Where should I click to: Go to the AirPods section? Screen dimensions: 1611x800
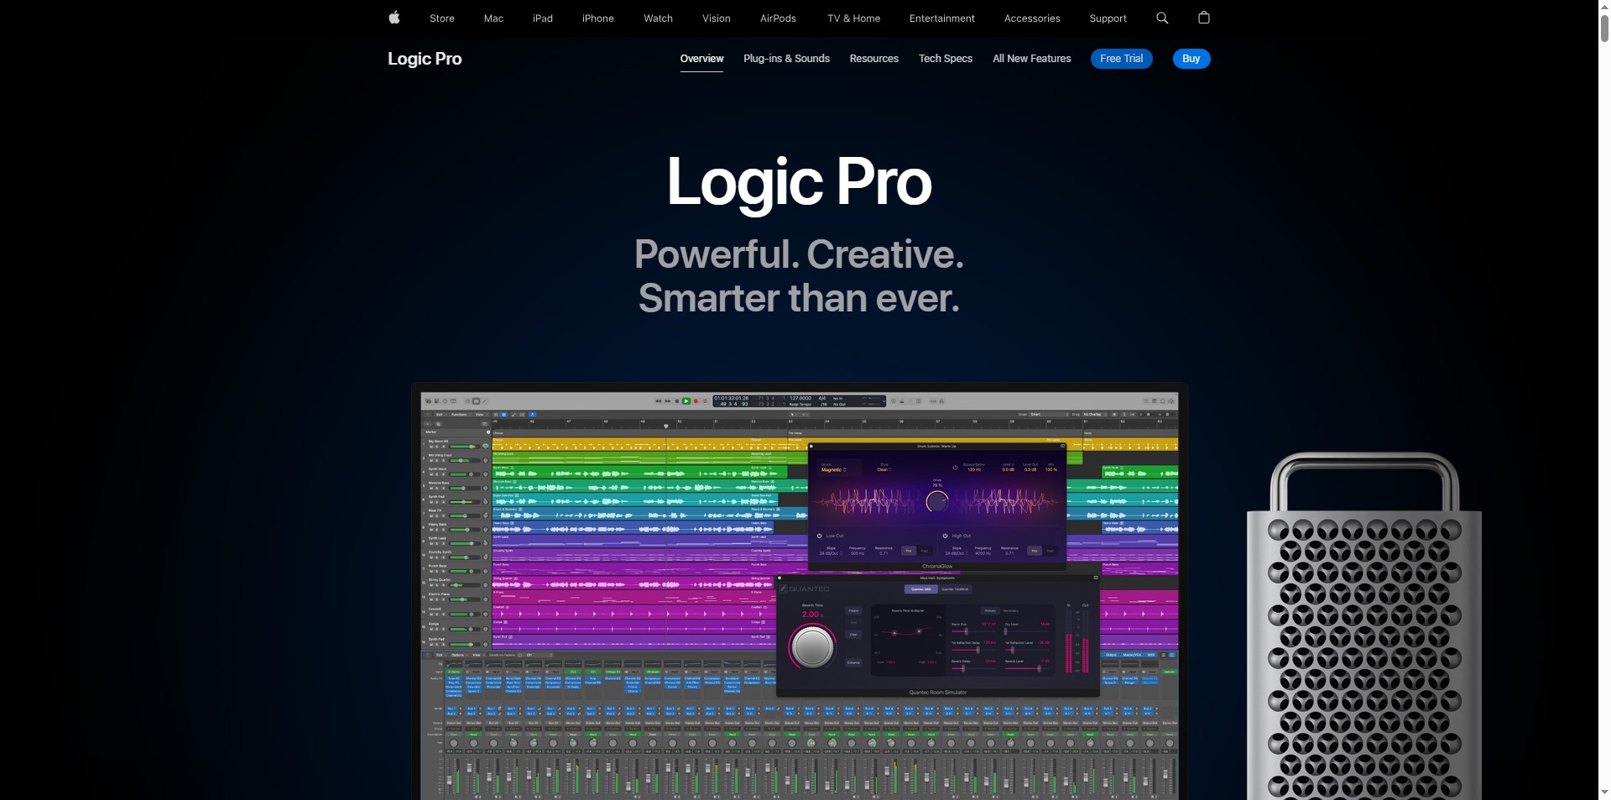(778, 18)
